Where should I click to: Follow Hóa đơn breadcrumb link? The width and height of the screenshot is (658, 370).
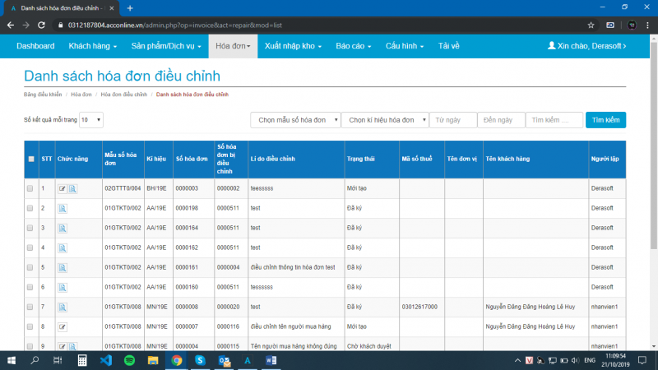coord(81,95)
